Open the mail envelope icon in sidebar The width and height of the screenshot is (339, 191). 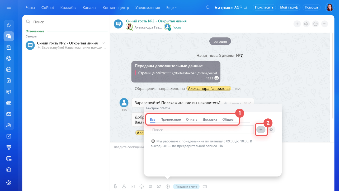(9, 114)
